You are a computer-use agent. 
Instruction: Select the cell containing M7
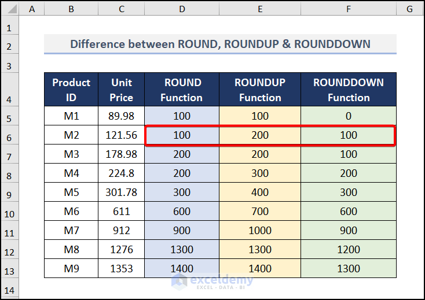[x=71, y=230]
